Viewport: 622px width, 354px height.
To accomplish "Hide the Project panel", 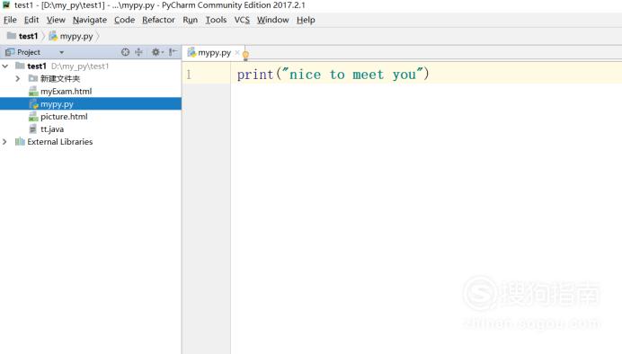I will [173, 52].
